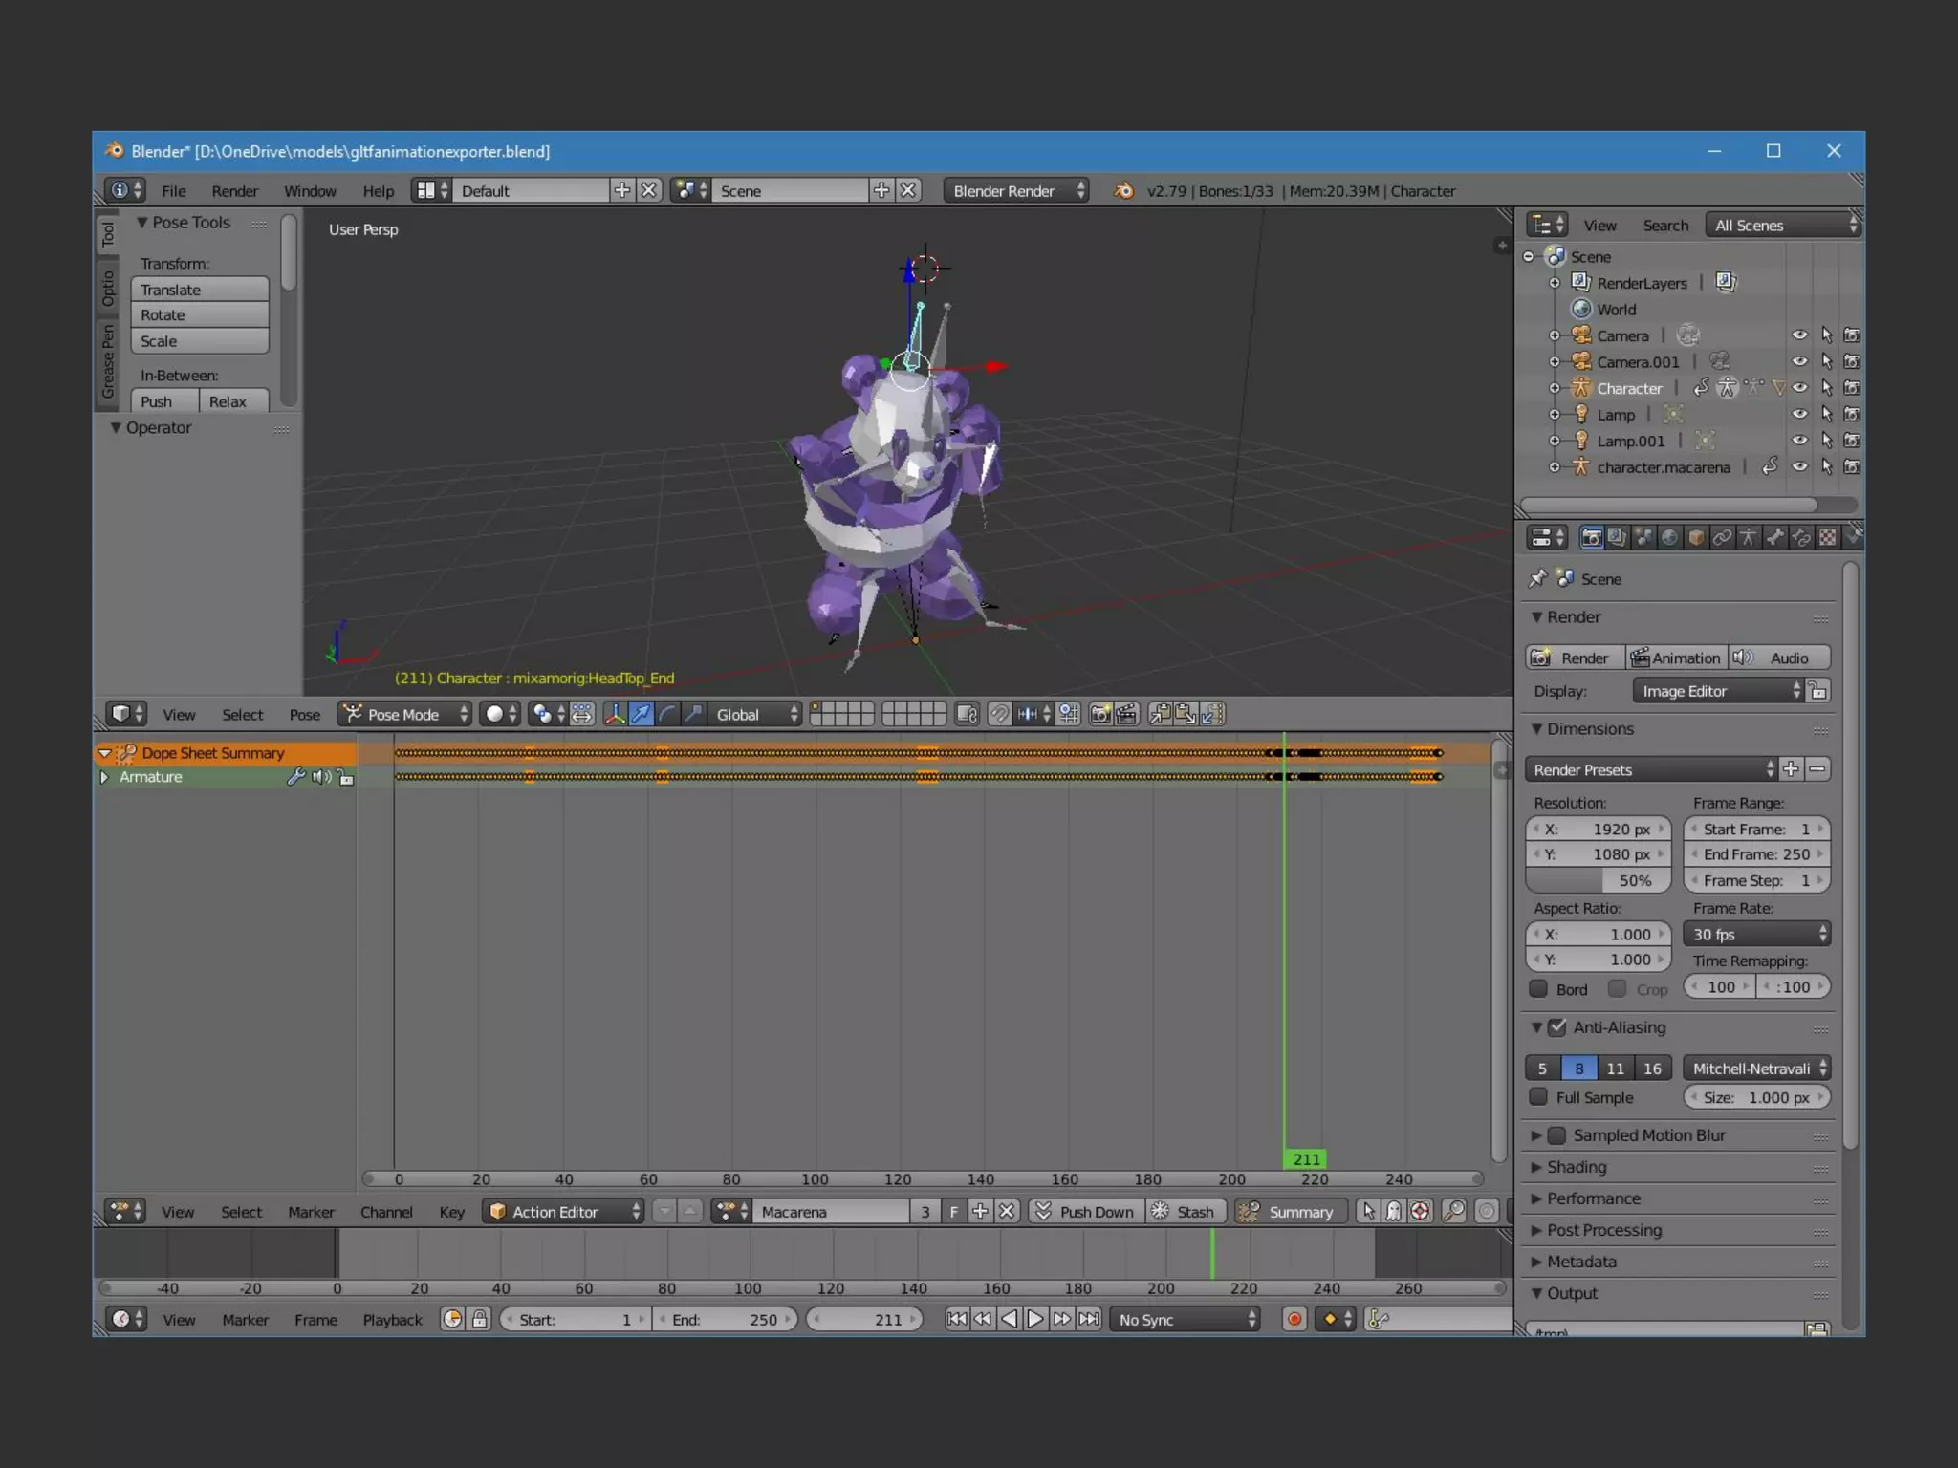Click the resolution percentage 50% slider
1958x1468 pixels.
pos(1598,880)
